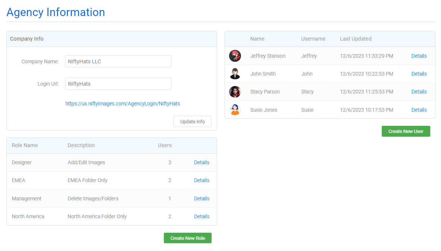Click inside the Login Url field
Image resolution: width=441 pixels, height=251 pixels.
pos(118,83)
